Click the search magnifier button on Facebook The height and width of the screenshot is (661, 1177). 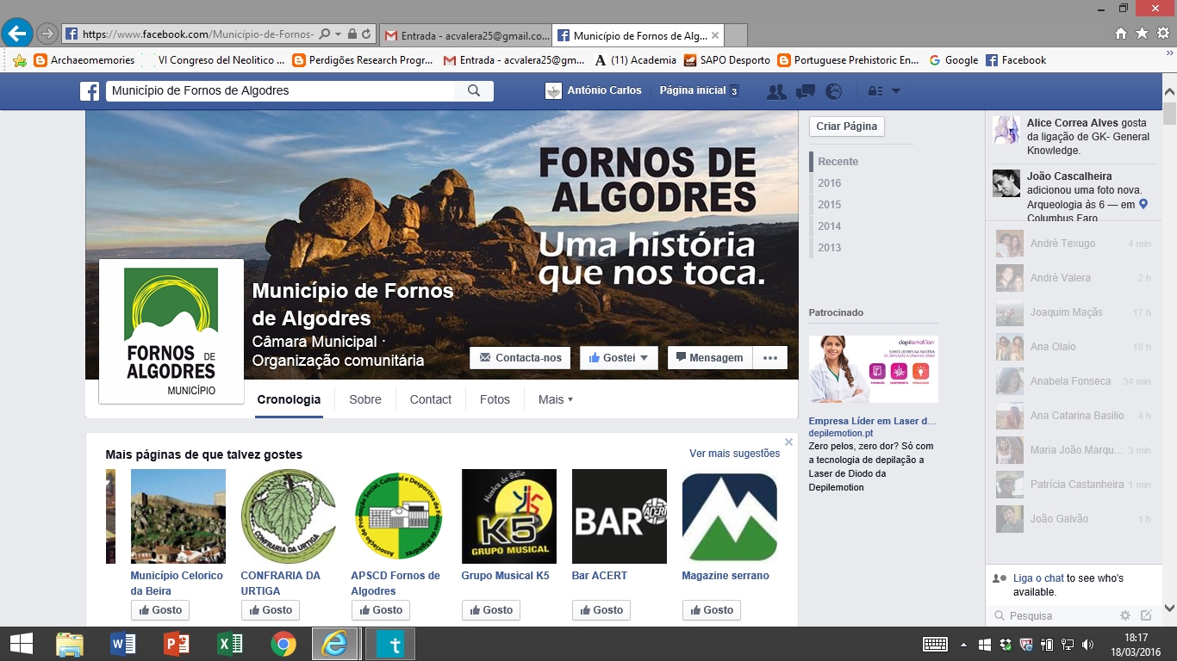click(474, 90)
